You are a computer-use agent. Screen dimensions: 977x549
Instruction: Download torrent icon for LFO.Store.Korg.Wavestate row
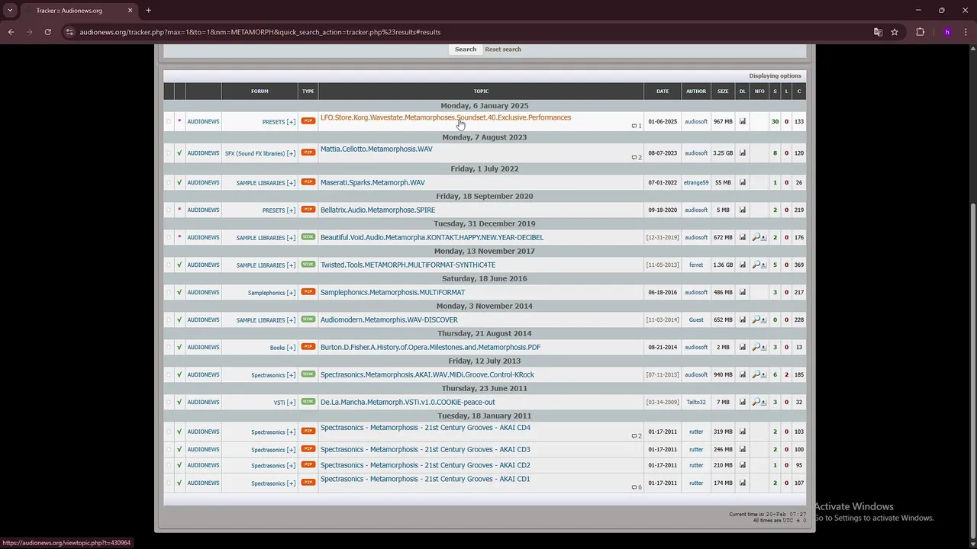click(x=742, y=121)
